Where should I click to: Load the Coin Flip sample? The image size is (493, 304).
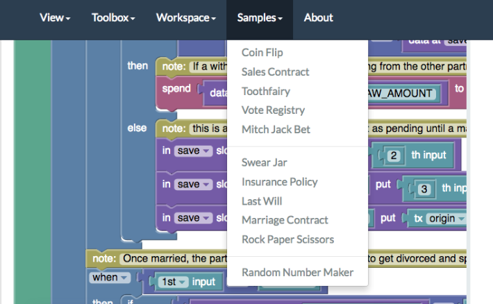(x=262, y=53)
